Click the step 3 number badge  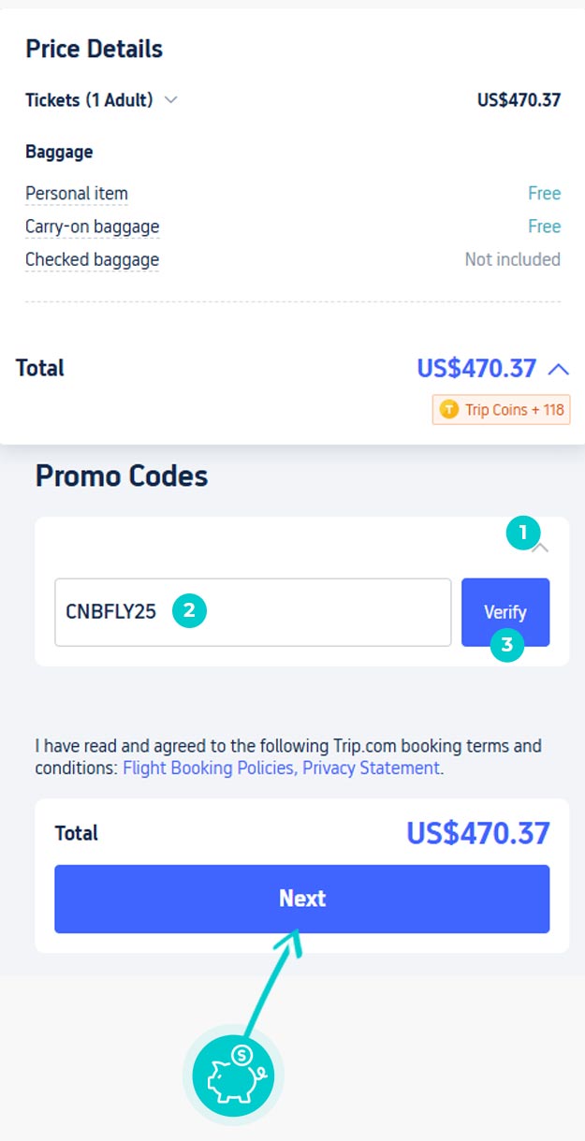506,644
